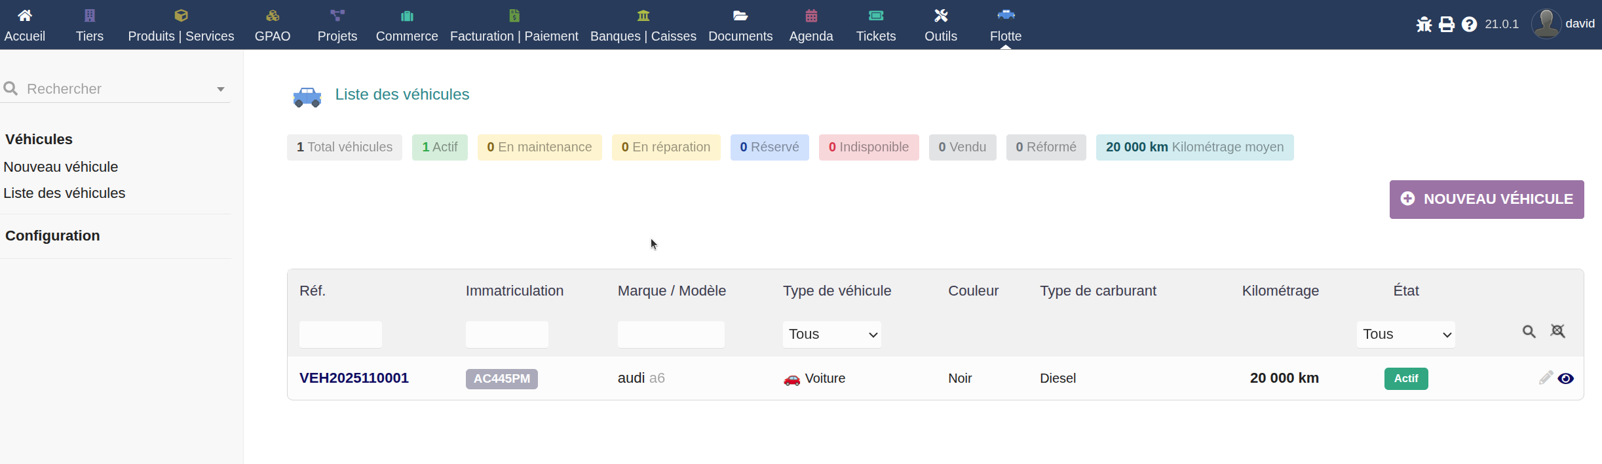Screen dimensions: 1602x464
Task: Click the search magnifier in the sidebar
Action: [10, 88]
